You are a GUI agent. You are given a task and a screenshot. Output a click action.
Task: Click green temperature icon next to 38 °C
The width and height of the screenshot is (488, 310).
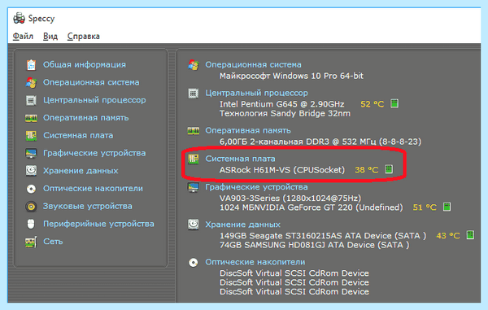[389, 169]
